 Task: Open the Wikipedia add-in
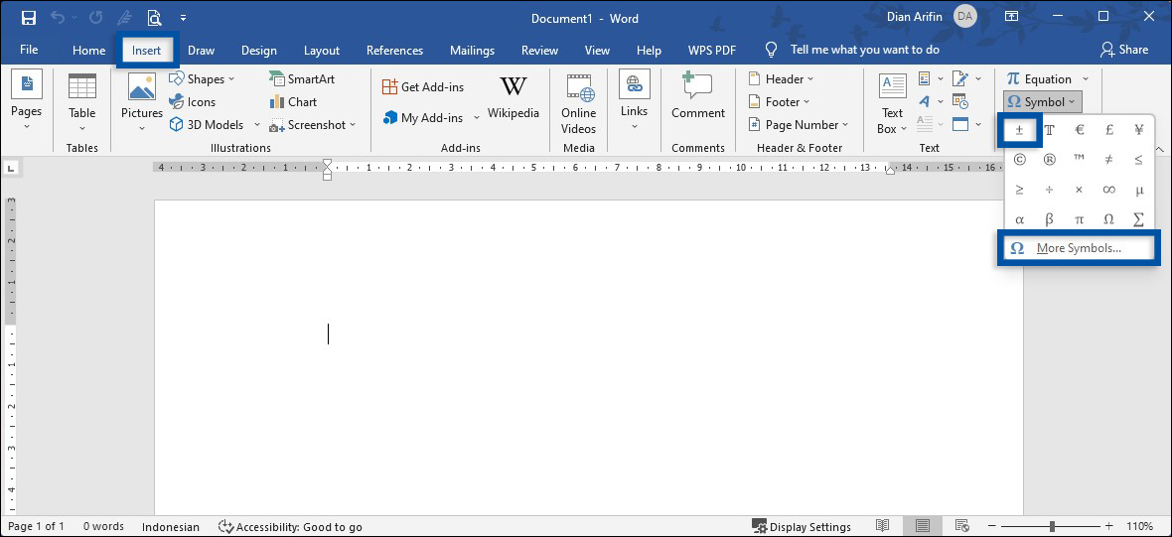click(513, 97)
